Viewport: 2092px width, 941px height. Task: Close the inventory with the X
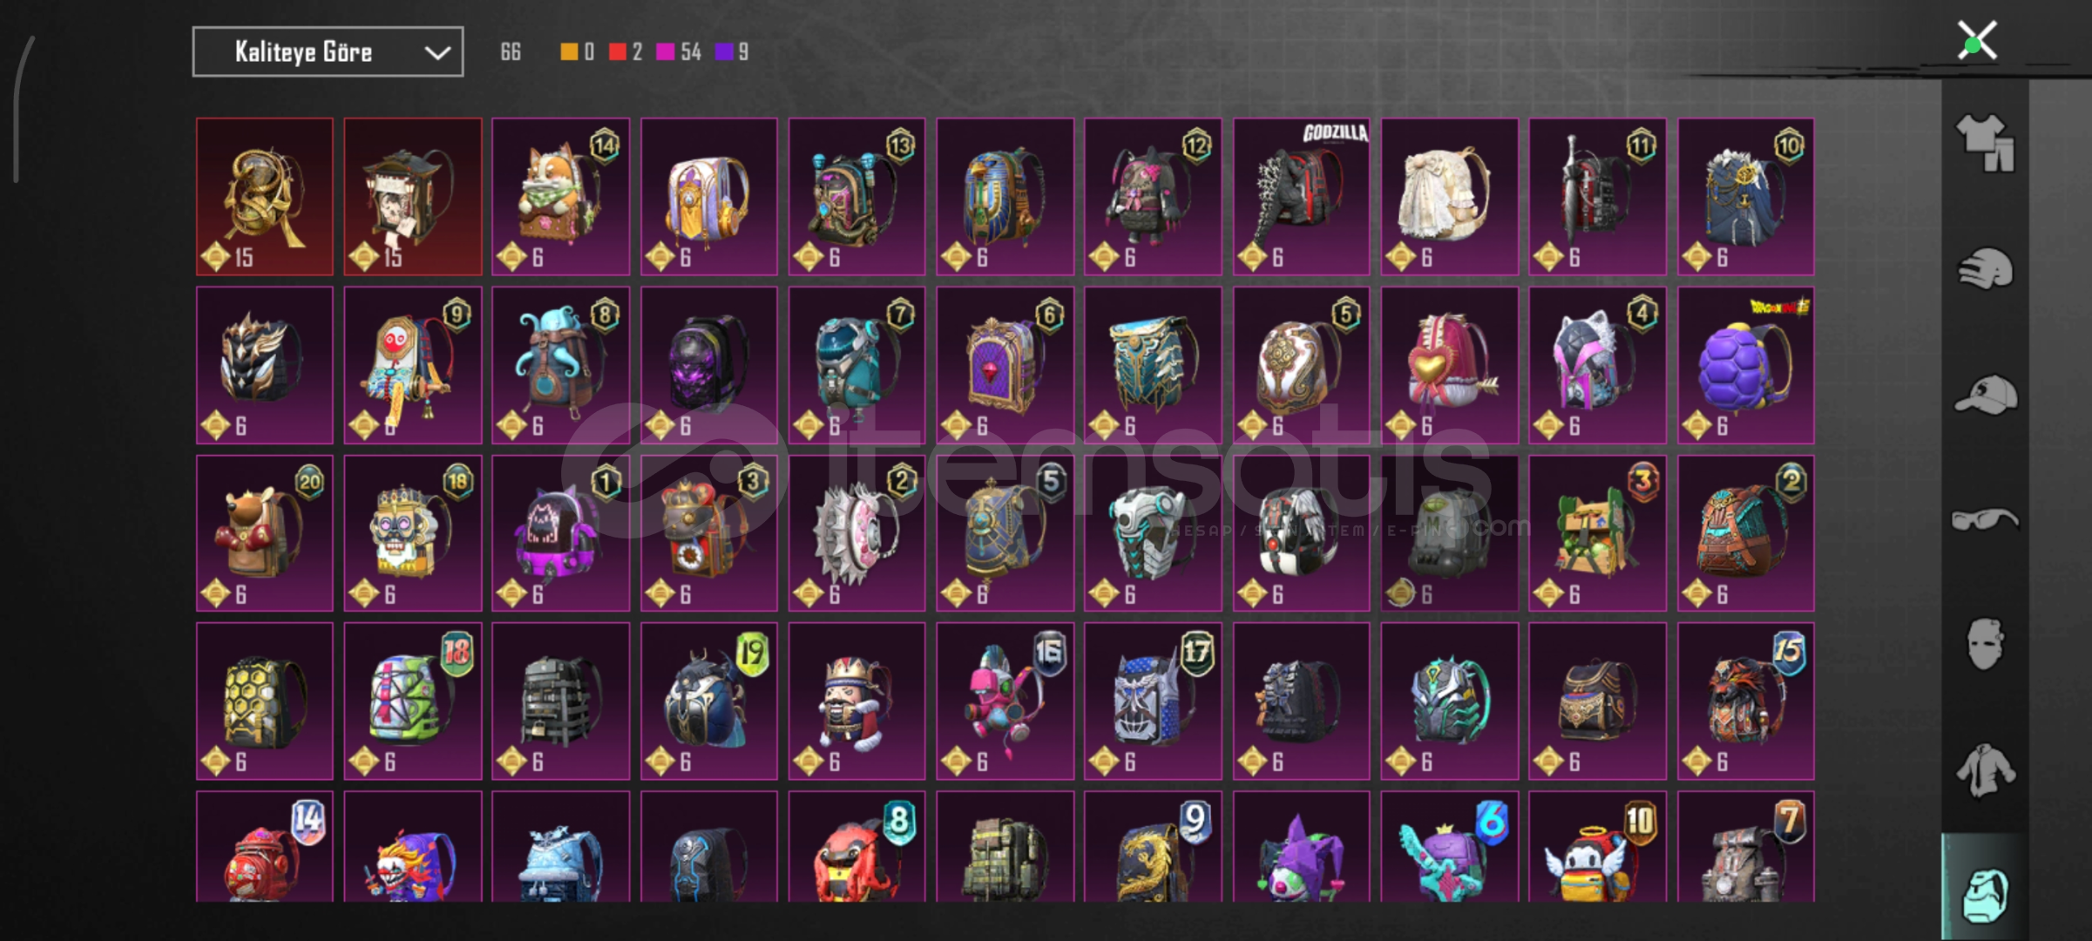[1977, 41]
